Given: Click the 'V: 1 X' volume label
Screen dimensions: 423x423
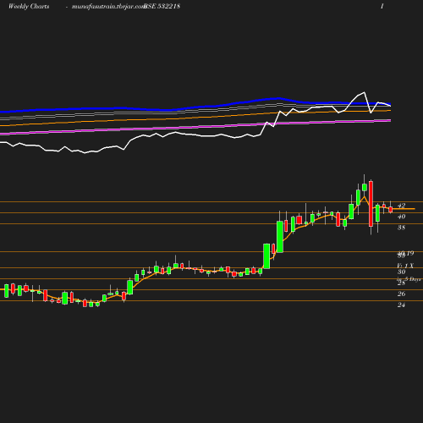Looking at the screenshot, I should 405,266.
